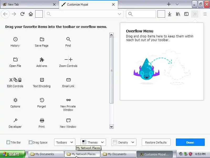Click the Restore Defaults button
The height and width of the screenshot is (158, 210).
(156, 142)
